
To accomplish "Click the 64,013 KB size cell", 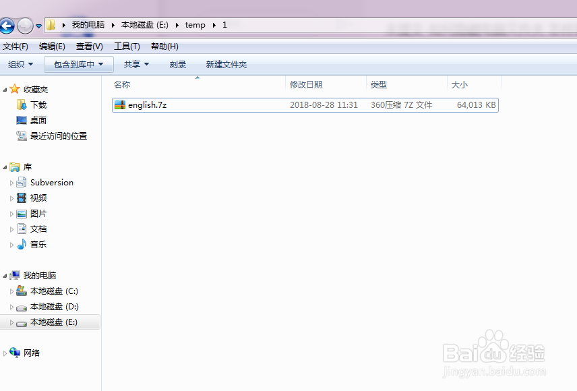I will click(476, 105).
